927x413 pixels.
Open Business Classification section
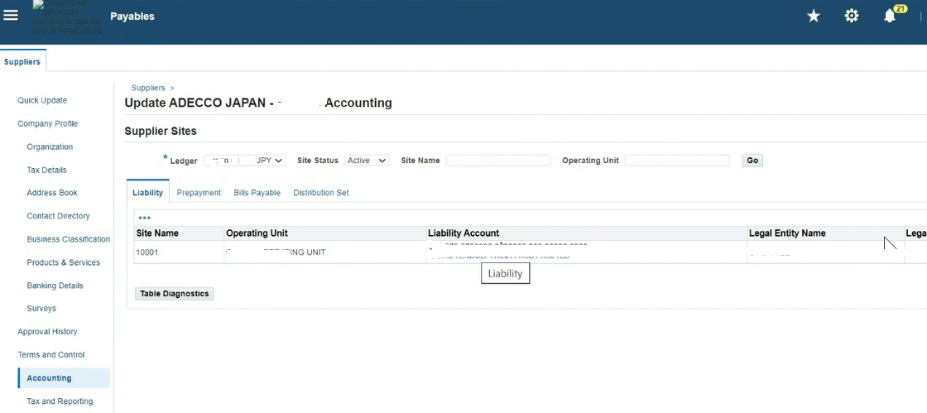click(68, 239)
